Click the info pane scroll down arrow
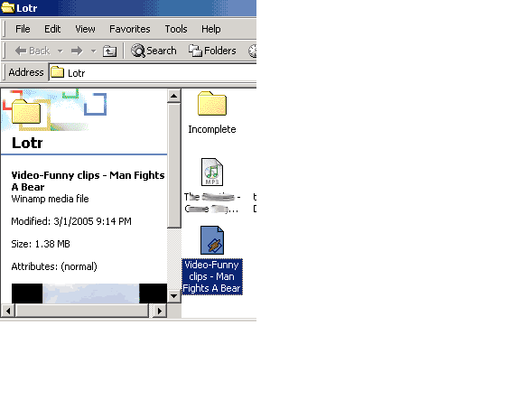The image size is (512, 410). coord(173,296)
